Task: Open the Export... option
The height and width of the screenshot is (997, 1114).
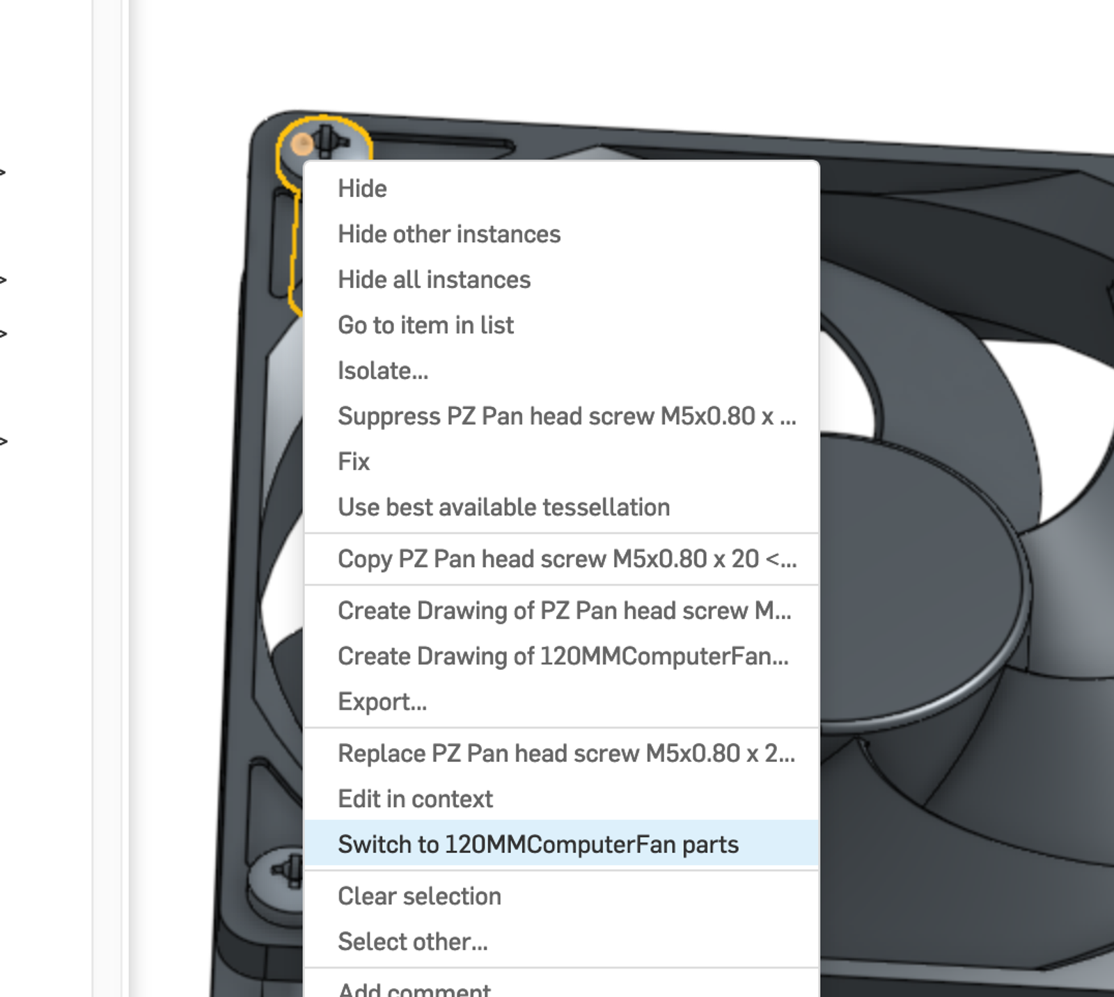Action: pyautogui.click(x=561, y=701)
